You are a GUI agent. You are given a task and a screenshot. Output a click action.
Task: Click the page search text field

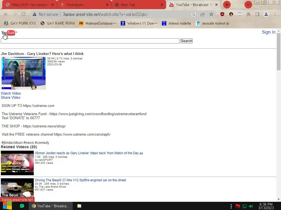click(90, 41)
